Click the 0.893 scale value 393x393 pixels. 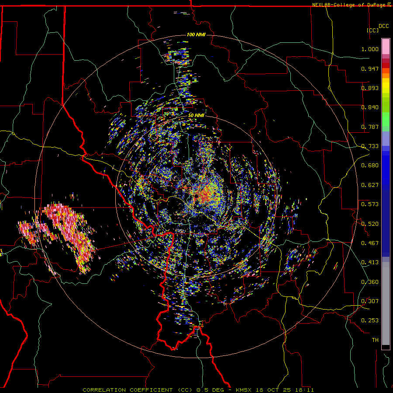pyautogui.click(x=370, y=88)
